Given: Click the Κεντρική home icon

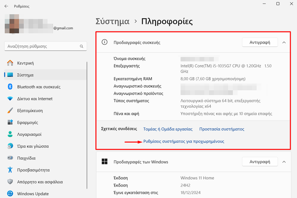Looking at the screenshot, I should 10,63.
